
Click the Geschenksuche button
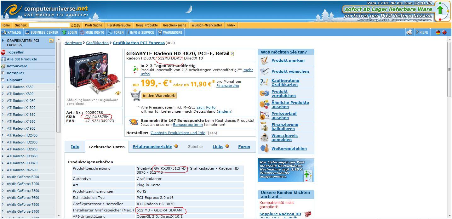(x=175, y=25)
